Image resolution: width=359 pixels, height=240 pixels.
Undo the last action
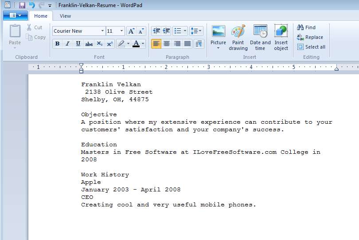[x=32, y=5]
